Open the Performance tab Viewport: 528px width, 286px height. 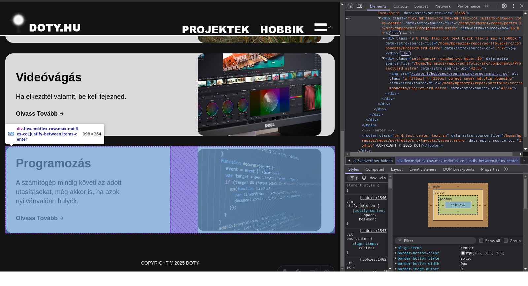[x=469, y=6]
